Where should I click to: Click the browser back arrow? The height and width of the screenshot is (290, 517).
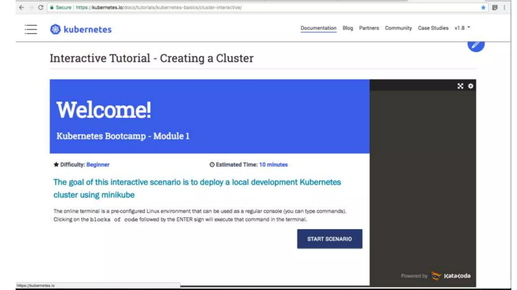coord(21,8)
